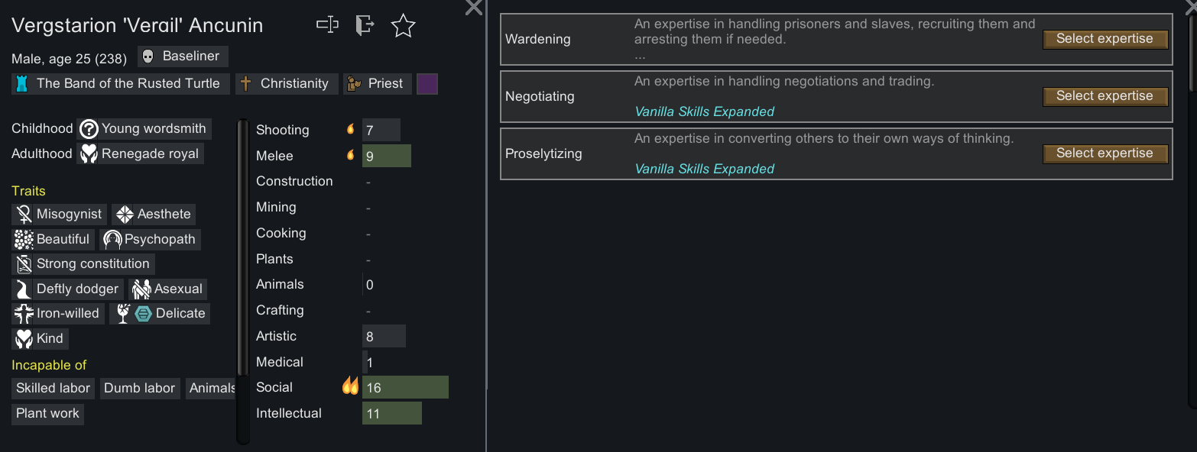
Task: Select expertise for Proselytizing
Action: coord(1105,153)
